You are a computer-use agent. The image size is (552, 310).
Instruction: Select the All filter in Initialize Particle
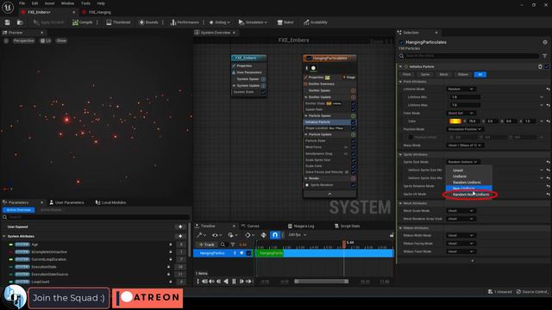pos(480,74)
